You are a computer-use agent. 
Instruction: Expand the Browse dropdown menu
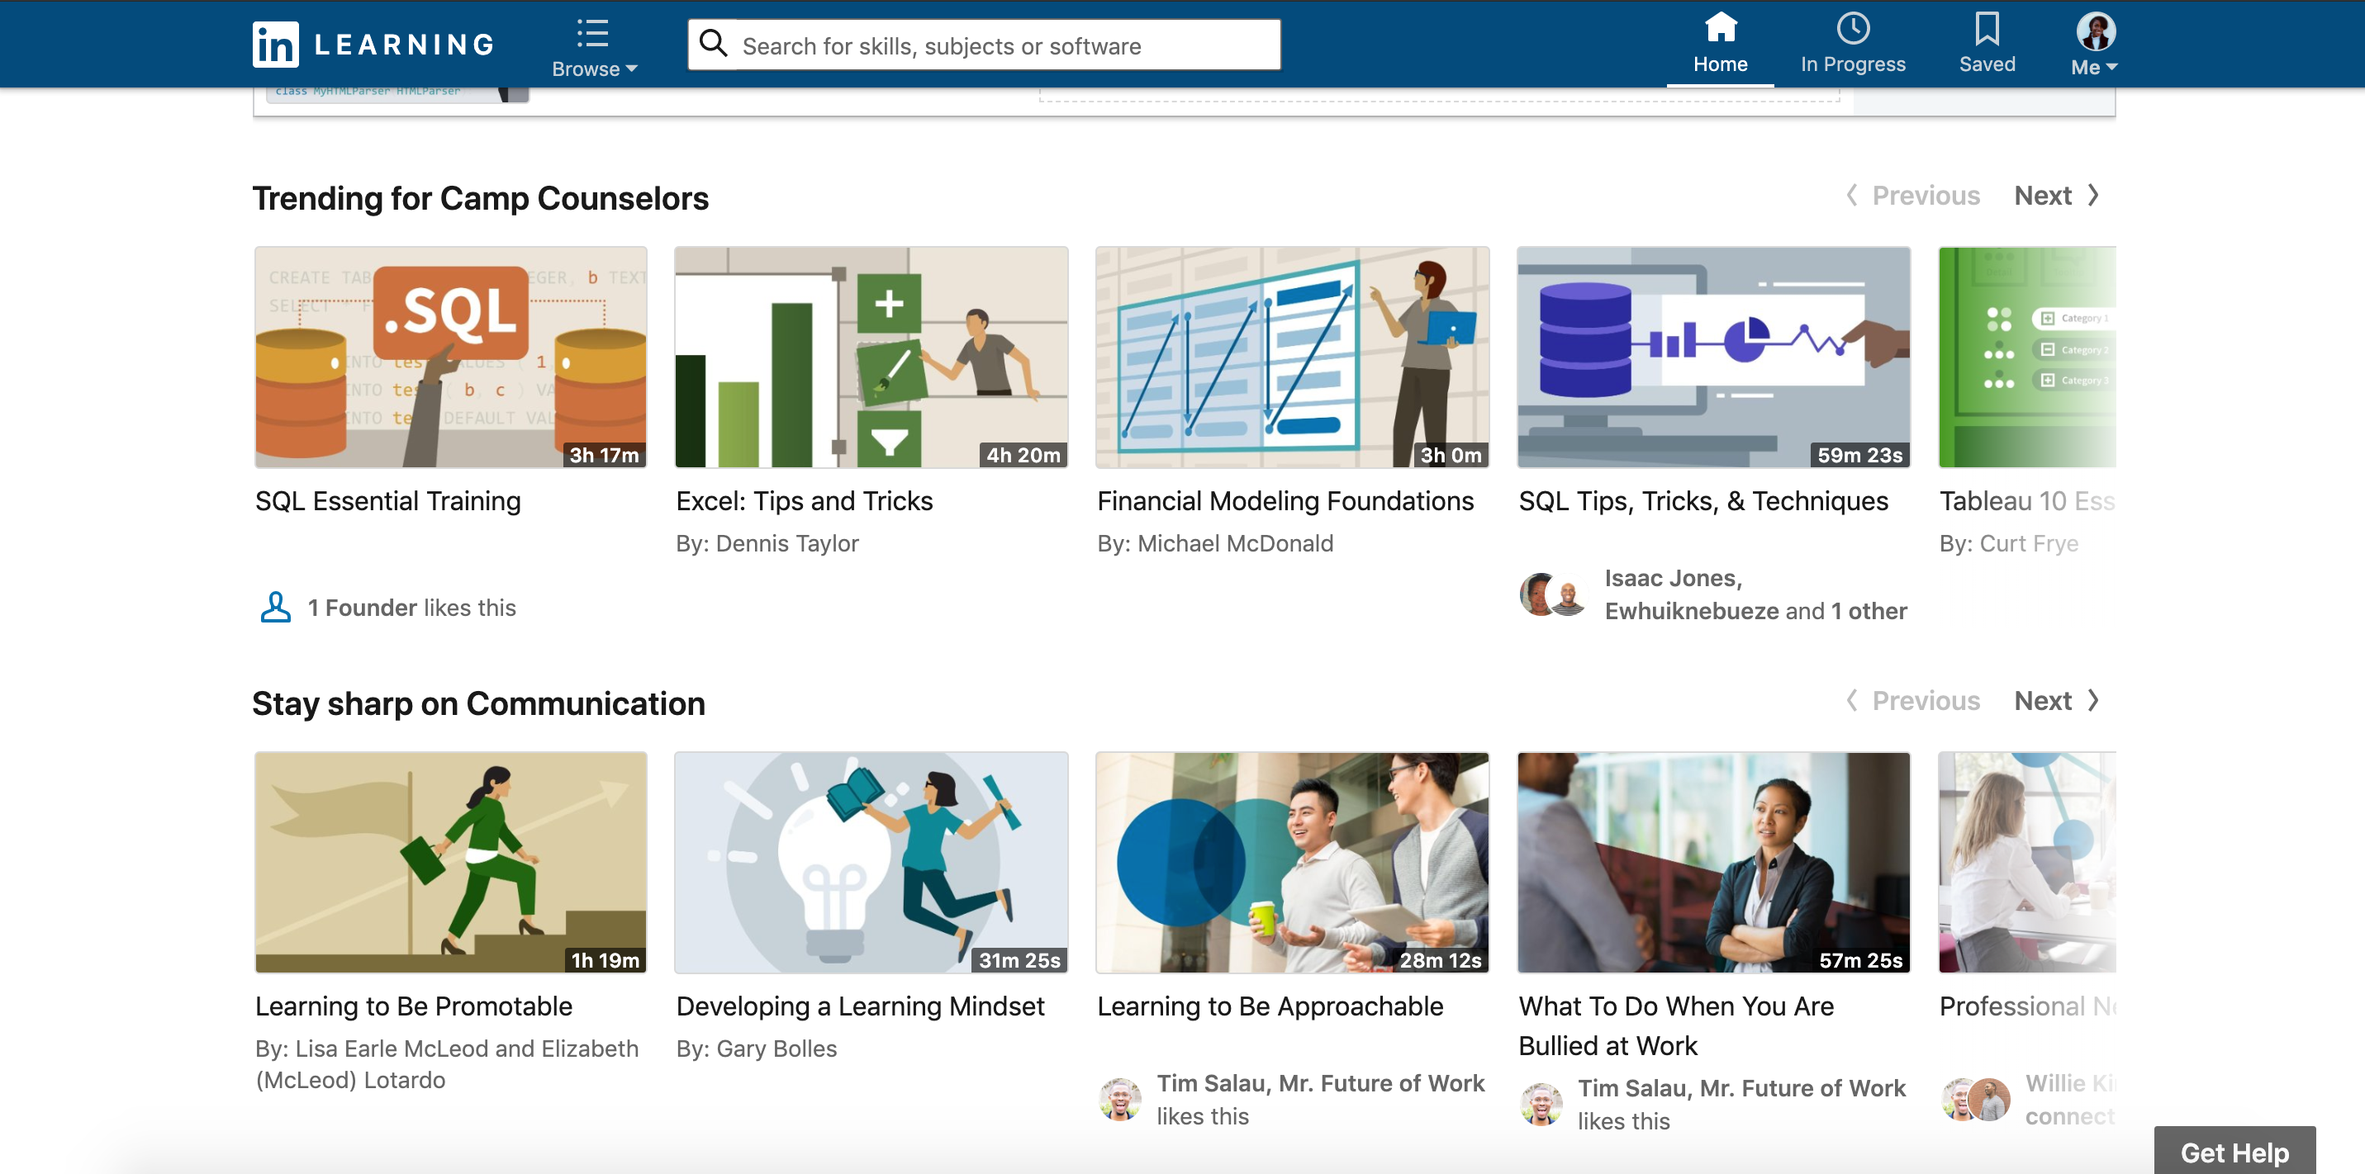[x=592, y=68]
